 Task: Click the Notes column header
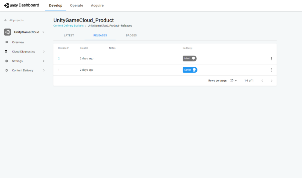[x=112, y=48]
